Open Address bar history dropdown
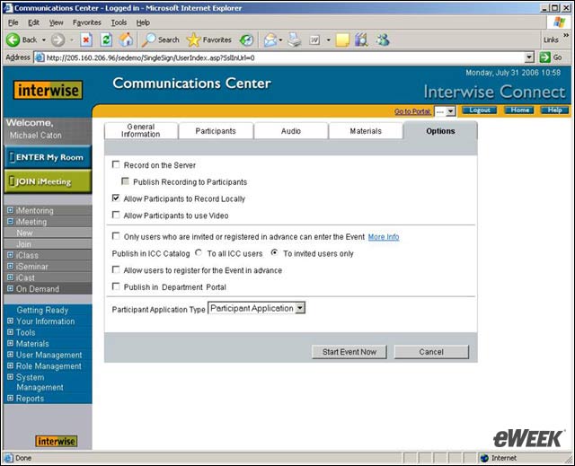Image resolution: width=575 pixels, height=466 pixels. click(x=529, y=57)
